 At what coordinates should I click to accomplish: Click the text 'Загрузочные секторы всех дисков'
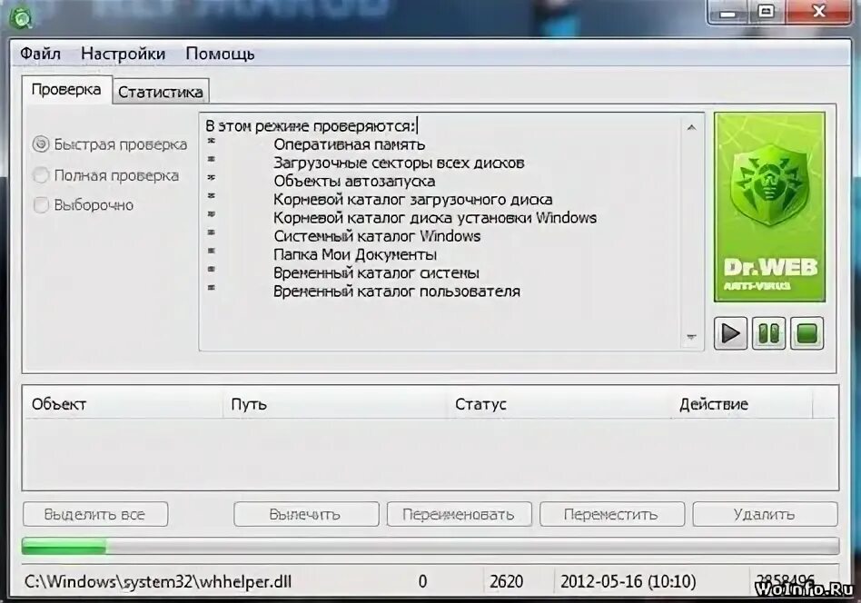coord(399,163)
